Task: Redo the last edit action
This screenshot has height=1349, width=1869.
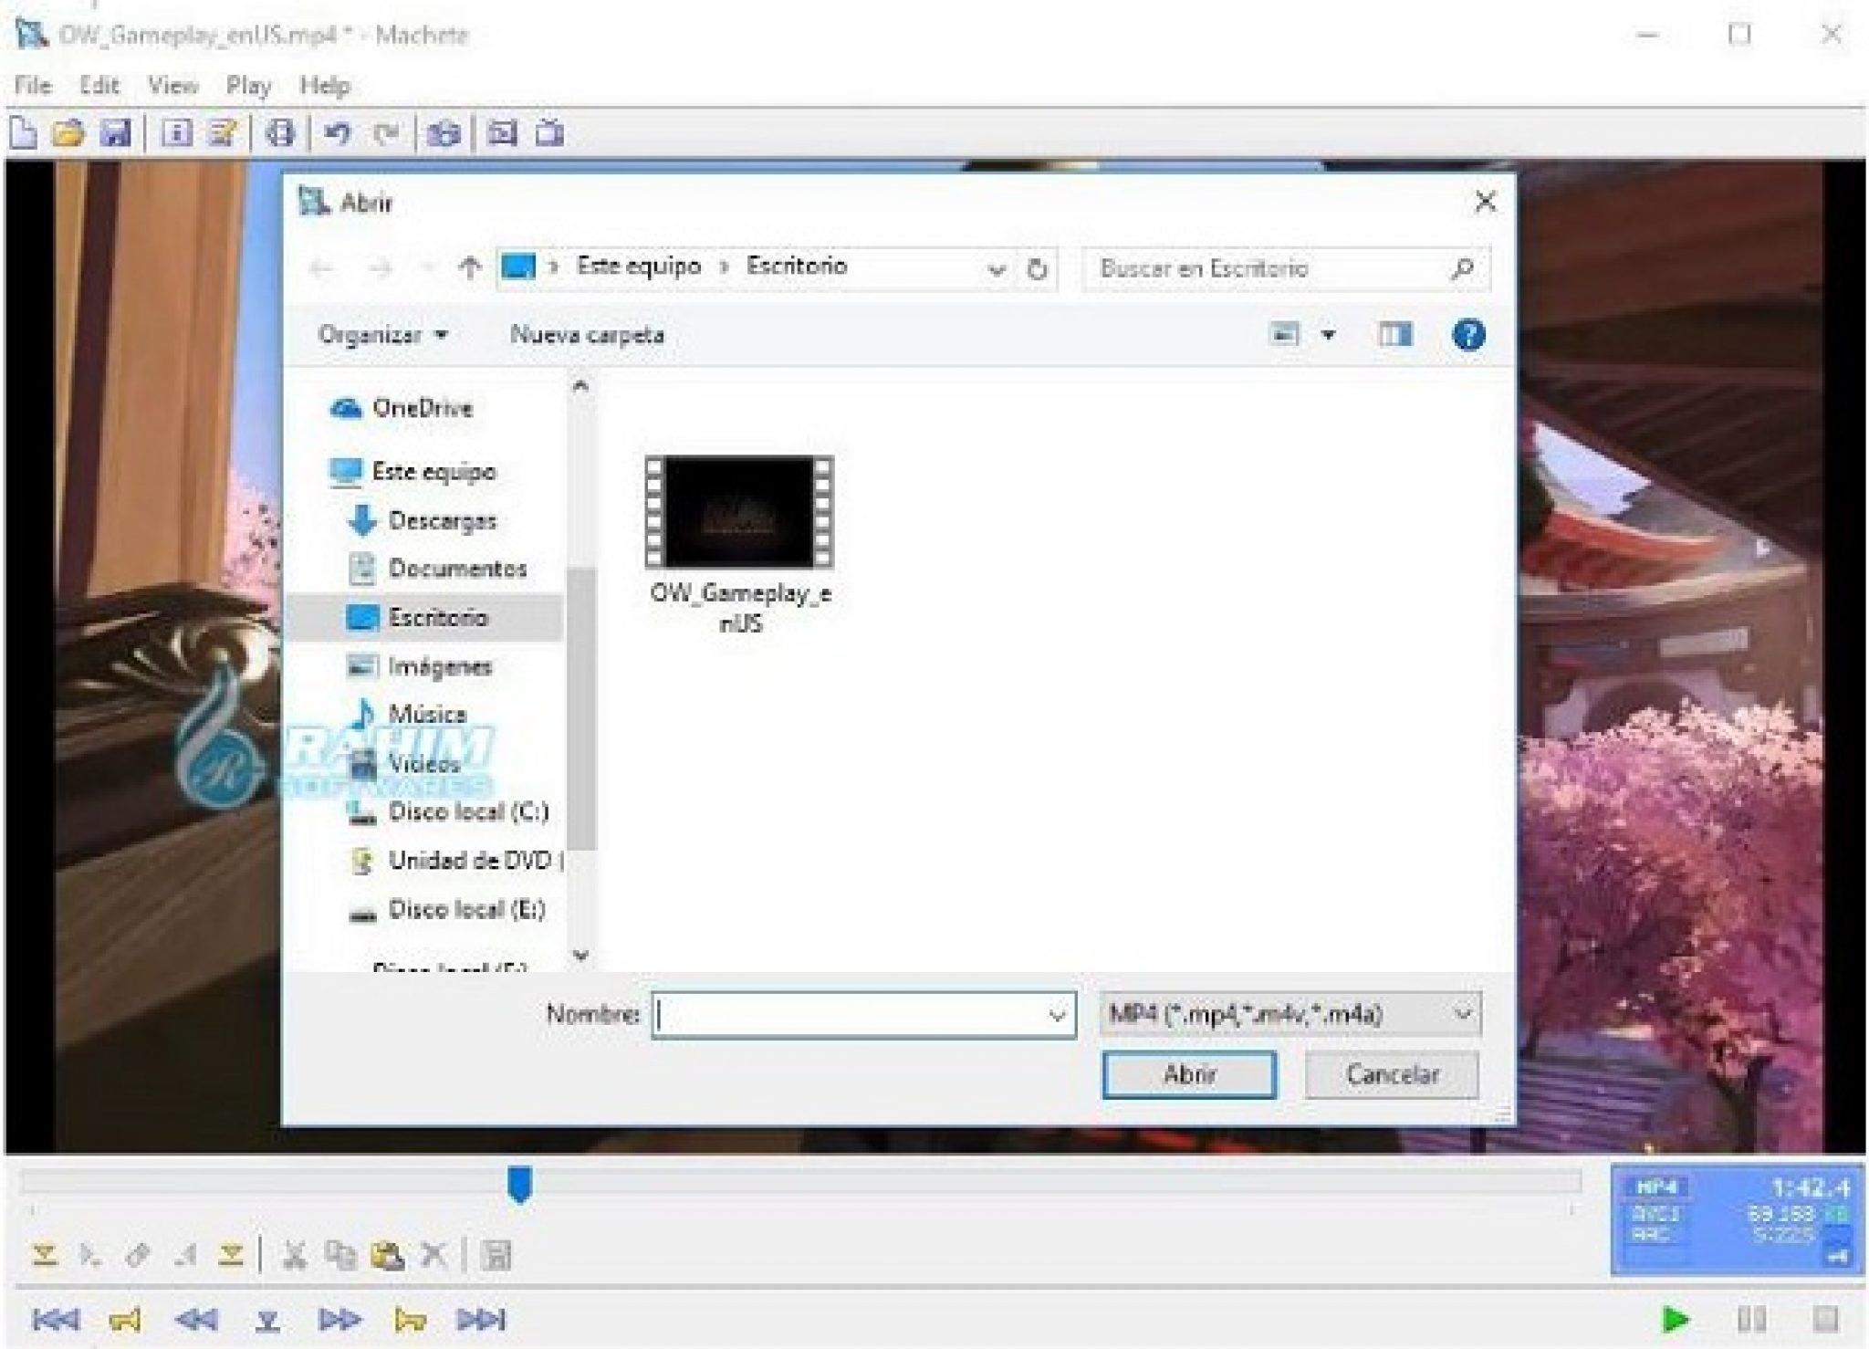Action: (x=388, y=133)
